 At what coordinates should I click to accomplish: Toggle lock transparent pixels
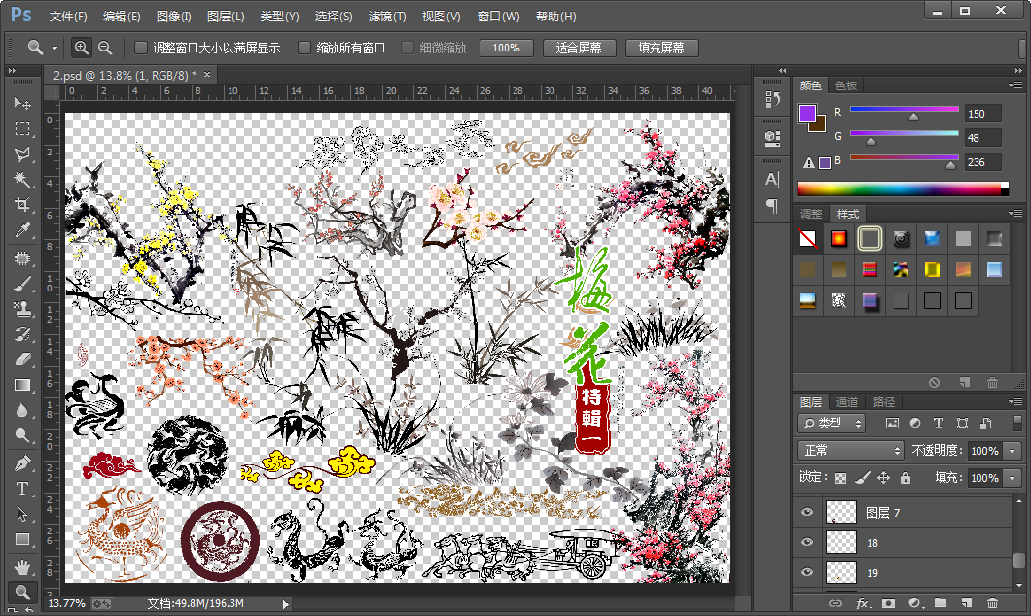(x=841, y=478)
